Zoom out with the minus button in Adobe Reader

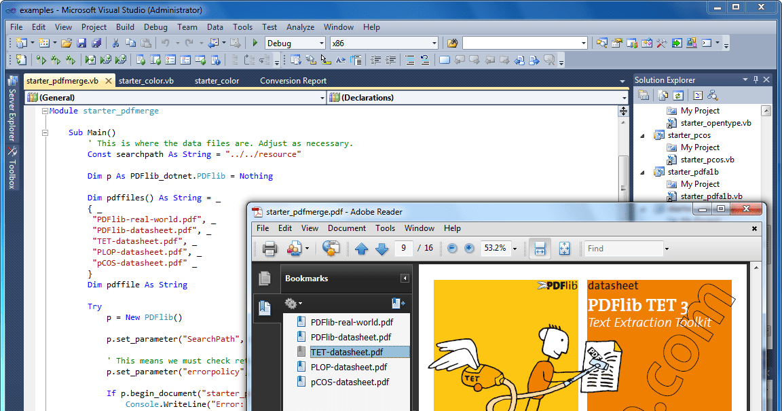(452, 248)
